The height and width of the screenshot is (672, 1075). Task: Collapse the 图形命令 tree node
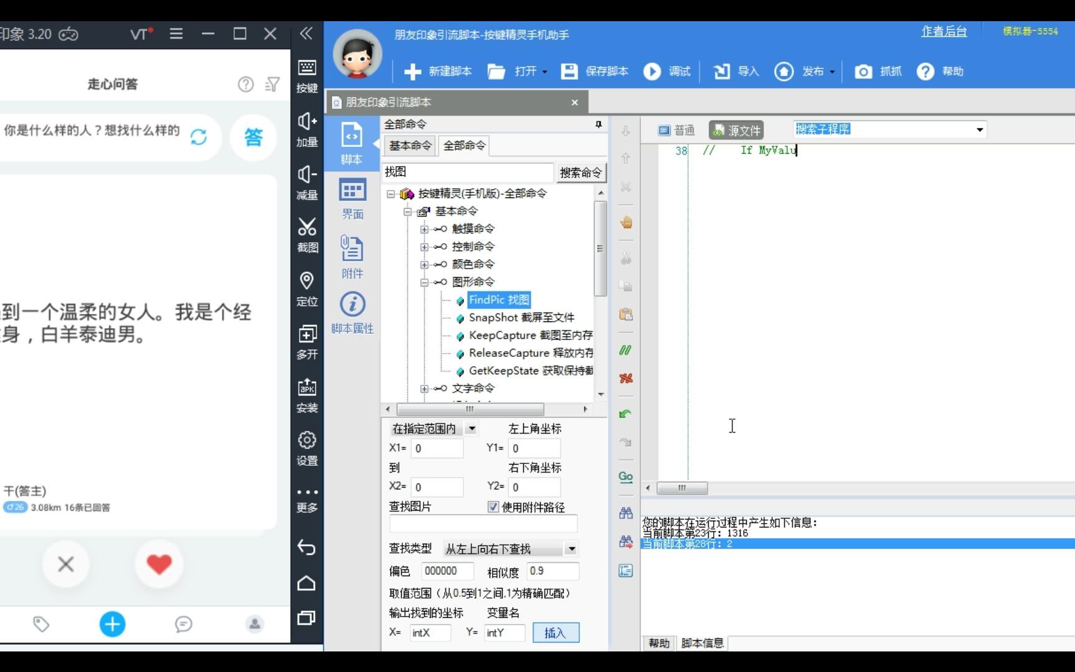click(x=424, y=282)
